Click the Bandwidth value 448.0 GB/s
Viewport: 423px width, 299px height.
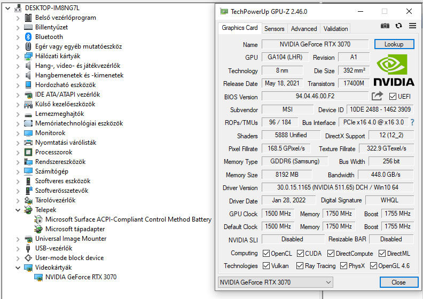[x=386, y=175]
